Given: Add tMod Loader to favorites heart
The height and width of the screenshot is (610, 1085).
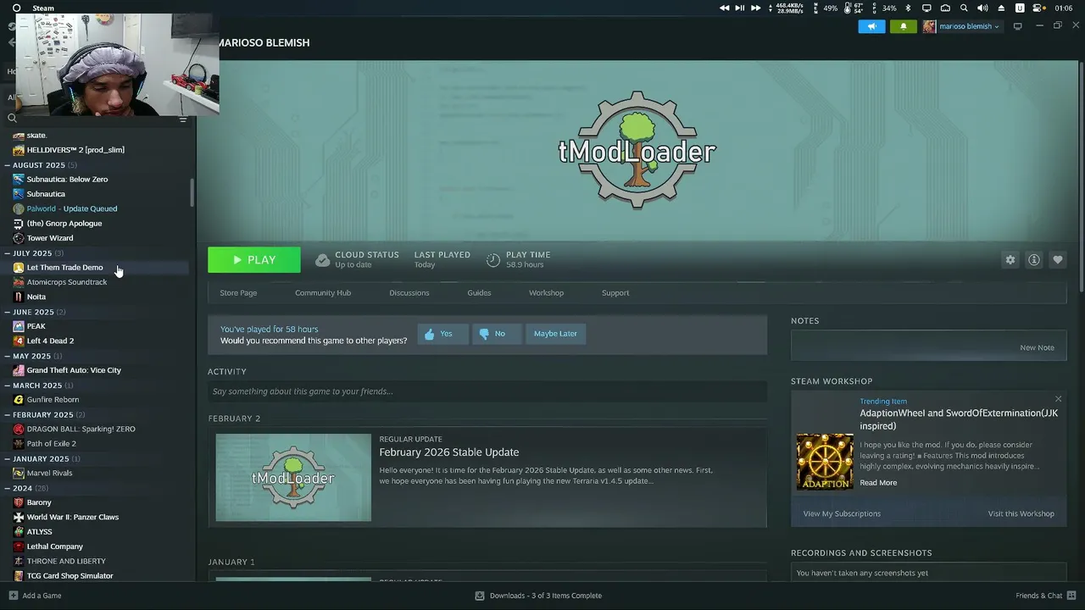Looking at the screenshot, I should (1057, 260).
